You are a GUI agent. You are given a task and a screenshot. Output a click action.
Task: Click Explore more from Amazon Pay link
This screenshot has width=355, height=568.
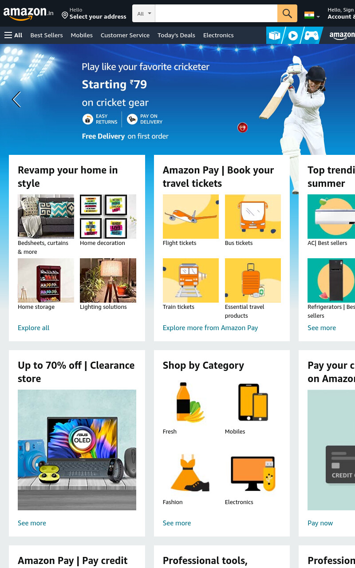[x=210, y=328]
